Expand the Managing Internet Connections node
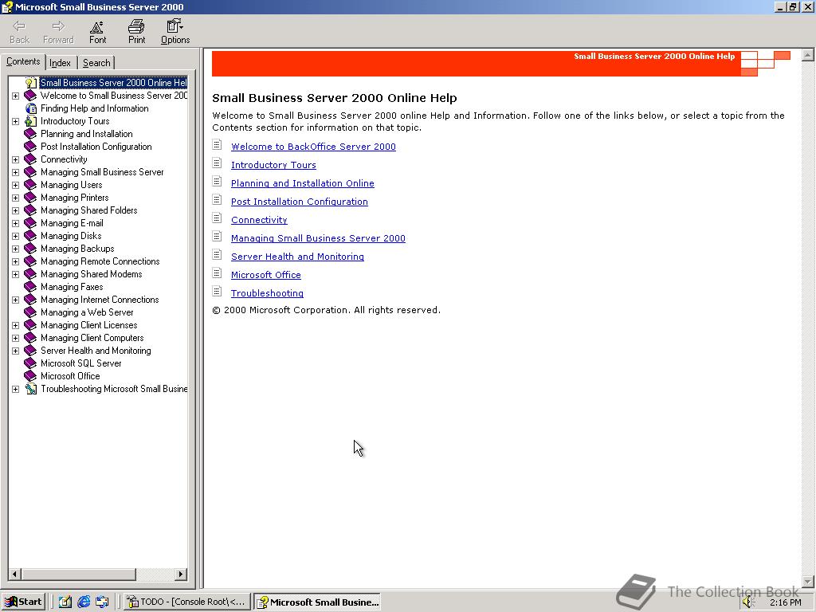This screenshot has height=612, width=816. [x=16, y=300]
